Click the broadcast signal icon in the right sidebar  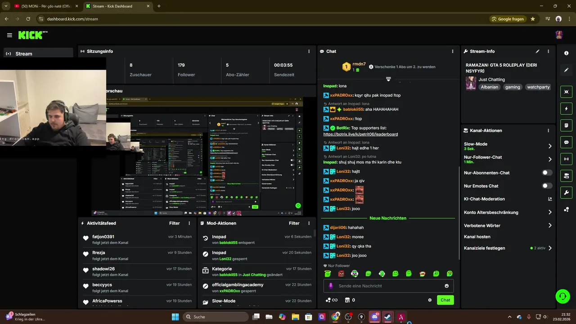tap(566, 159)
